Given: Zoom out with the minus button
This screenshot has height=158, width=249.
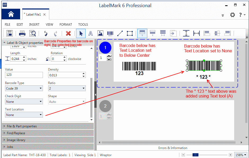Looking at the screenshot, I should point(183,155).
